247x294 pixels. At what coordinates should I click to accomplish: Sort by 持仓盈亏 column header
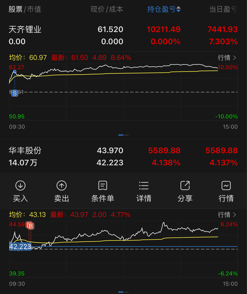click(164, 9)
